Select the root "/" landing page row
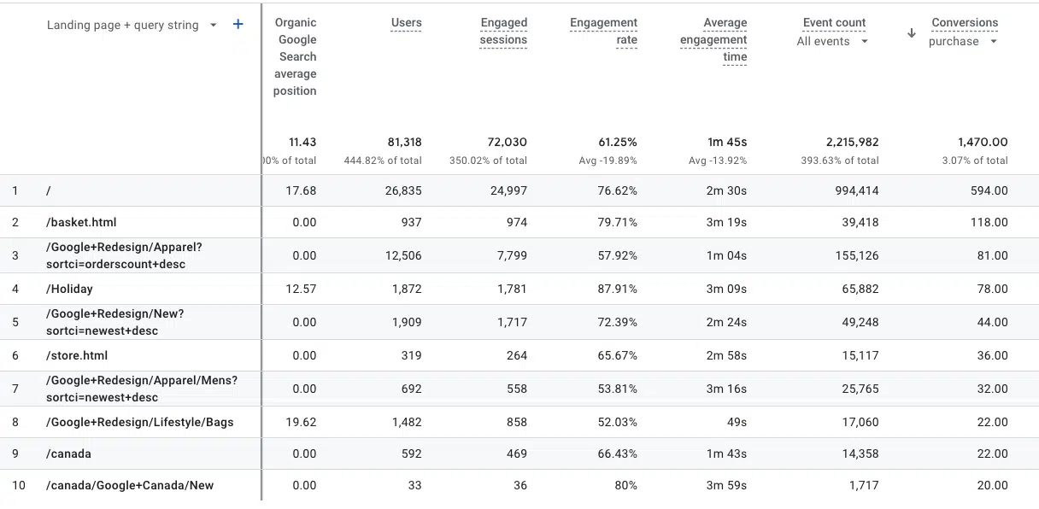Image resolution: width=1039 pixels, height=509 pixels. pyautogui.click(x=49, y=190)
